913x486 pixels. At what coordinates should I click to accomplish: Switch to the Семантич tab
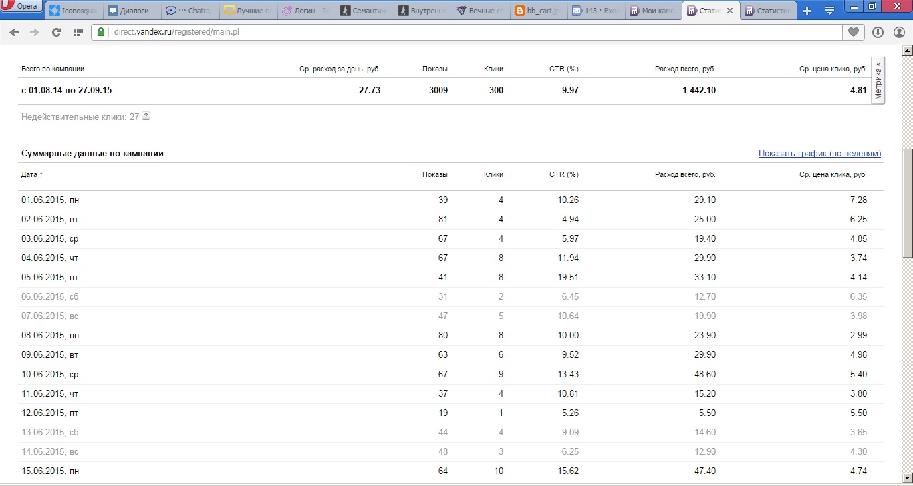pyautogui.click(x=364, y=11)
